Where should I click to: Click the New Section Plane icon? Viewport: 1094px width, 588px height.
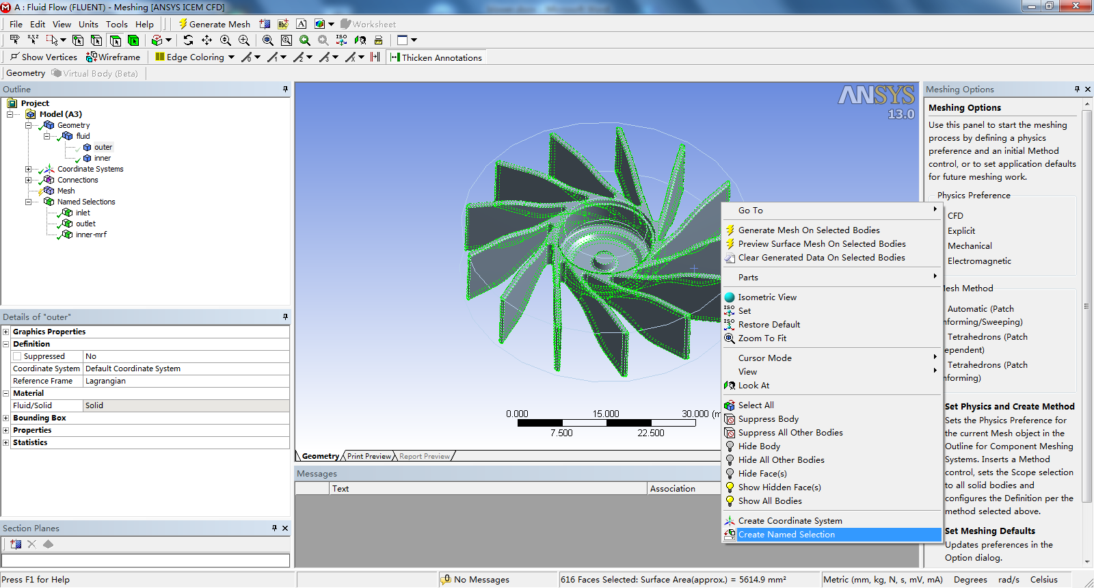(x=15, y=544)
